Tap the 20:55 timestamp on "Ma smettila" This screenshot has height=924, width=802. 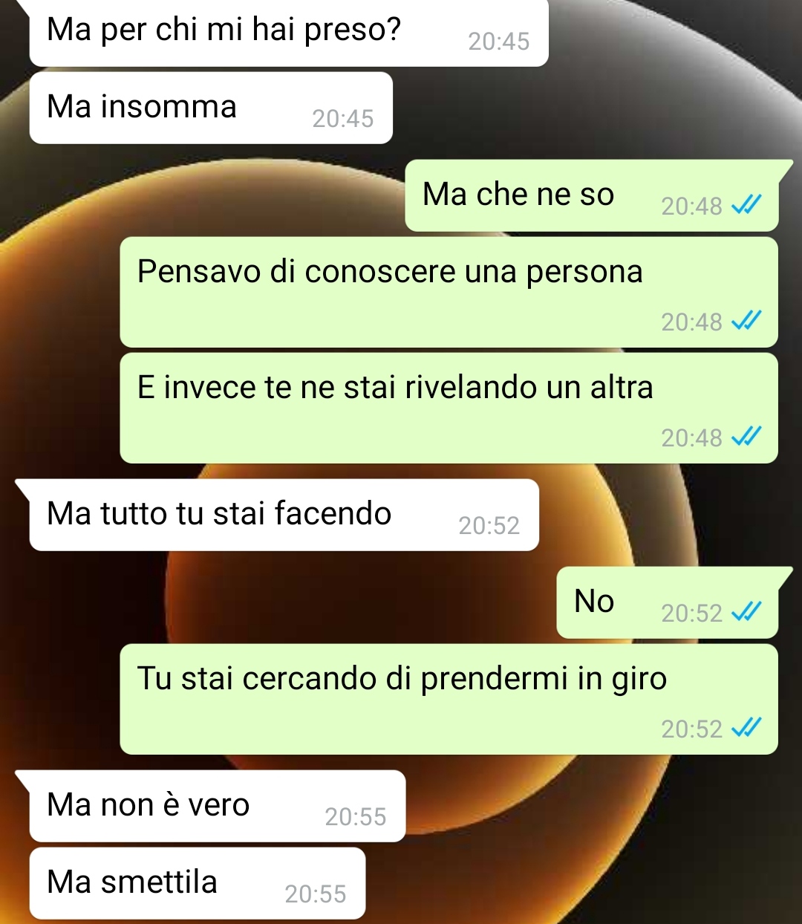click(x=316, y=894)
